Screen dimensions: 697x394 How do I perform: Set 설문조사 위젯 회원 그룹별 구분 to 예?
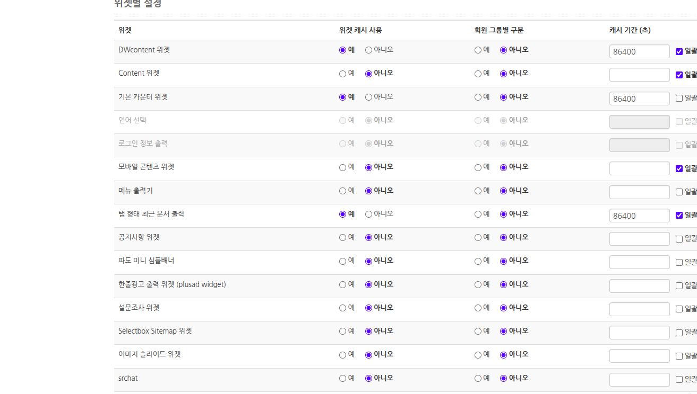pos(478,308)
